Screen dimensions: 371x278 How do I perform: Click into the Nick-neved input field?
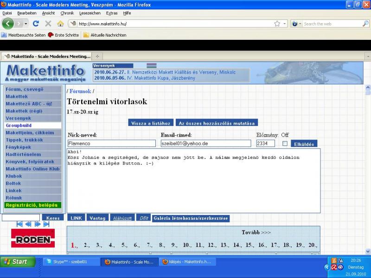[x=111, y=144]
